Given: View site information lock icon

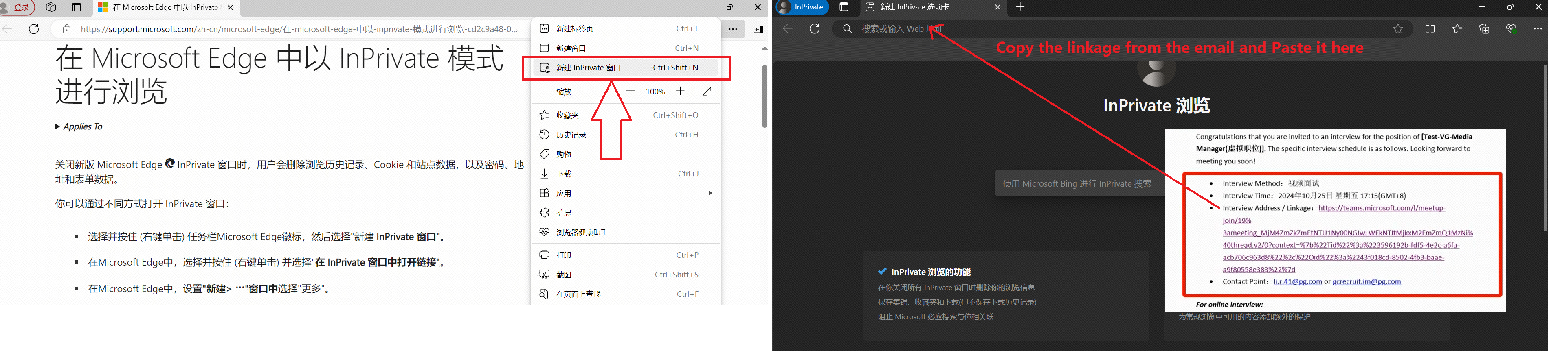Looking at the screenshot, I should [x=67, y=29].
